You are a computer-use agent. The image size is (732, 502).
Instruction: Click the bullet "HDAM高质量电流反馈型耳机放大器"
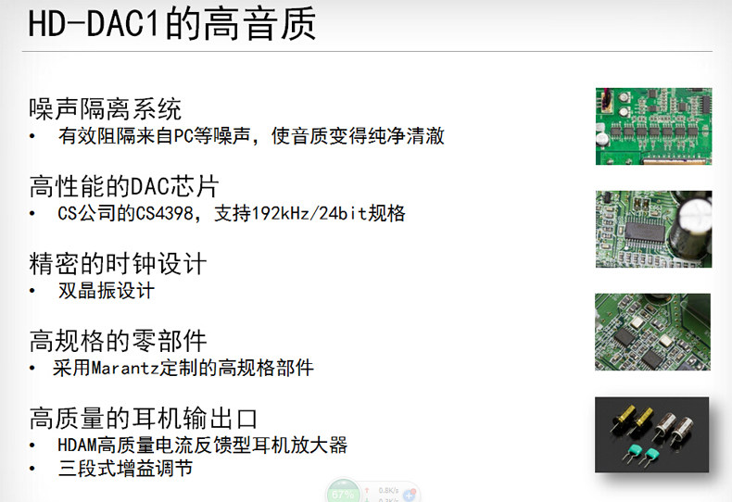(203, 445)
